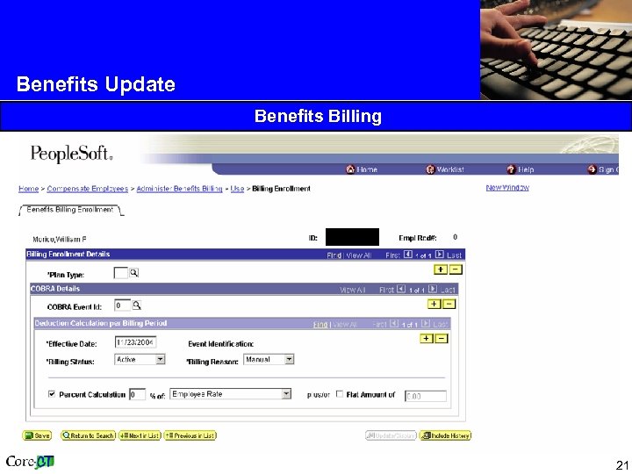Screen dimensions: 632x474
Task: Delete row in Deduction Calculation section
Action: tap(442, 338)
